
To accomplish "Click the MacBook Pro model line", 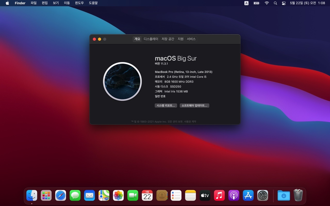I will (184, 72).
